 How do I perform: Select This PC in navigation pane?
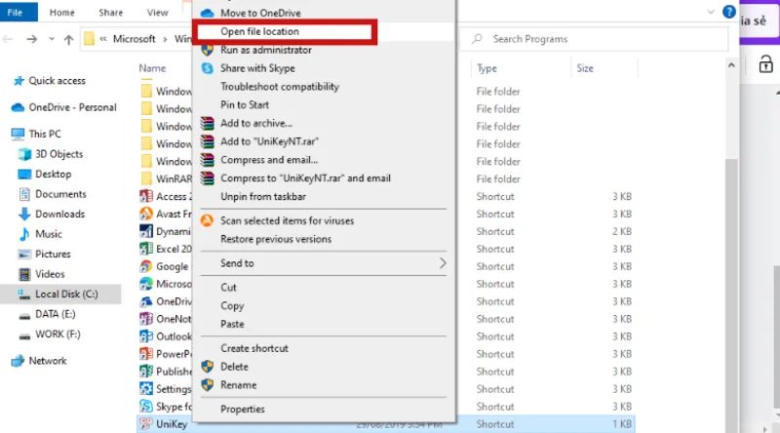[x=44, y=134]
